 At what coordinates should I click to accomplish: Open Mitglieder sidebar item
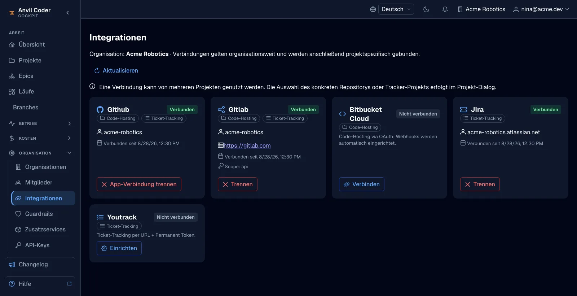pyautogui.click(x=43, y=182)
